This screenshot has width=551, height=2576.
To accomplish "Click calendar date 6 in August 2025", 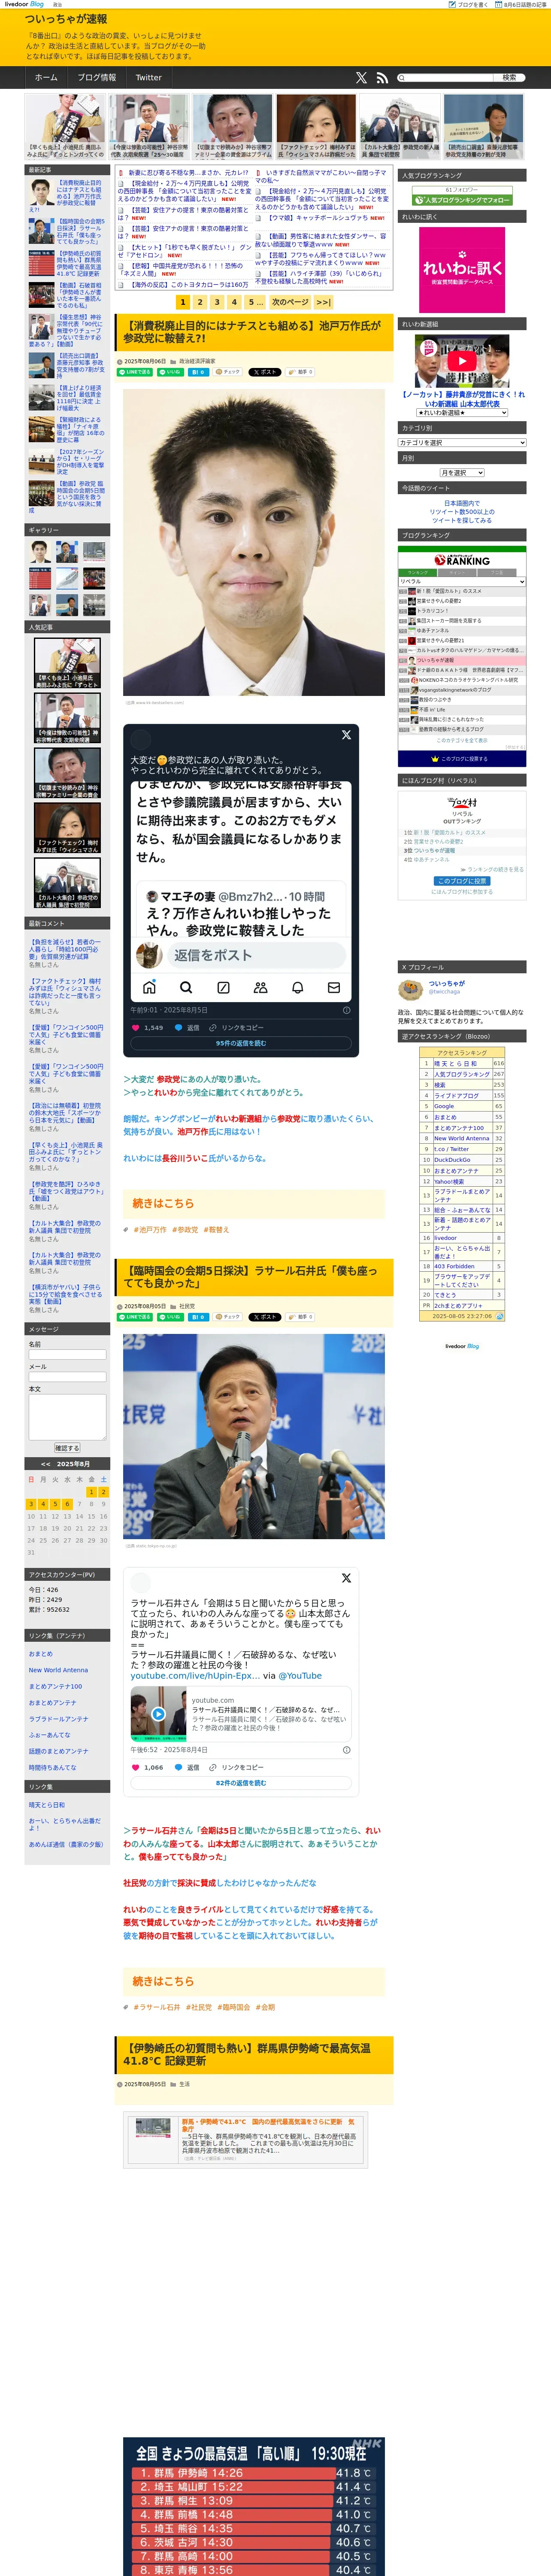I will [67, 1504].
